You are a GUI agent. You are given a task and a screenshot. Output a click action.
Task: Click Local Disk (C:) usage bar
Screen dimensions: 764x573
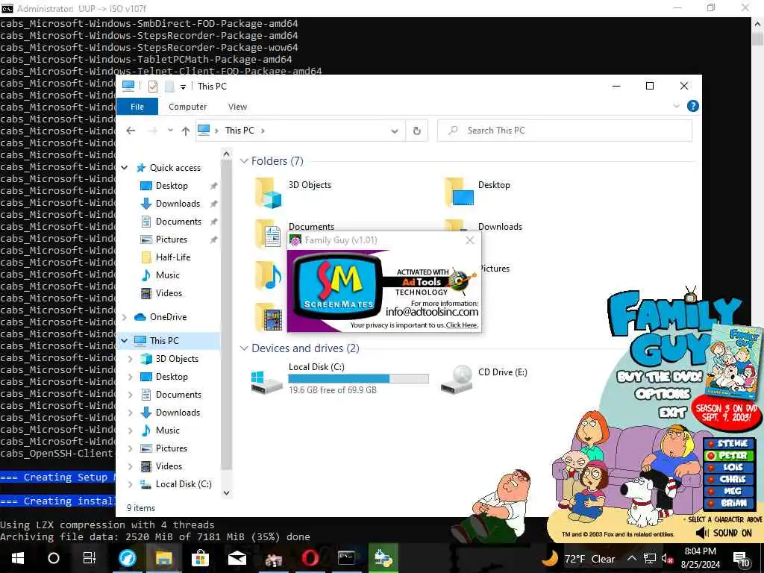coord(359,378)
